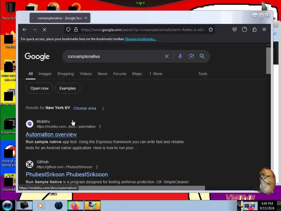281x211 pixels.
Task: Switch to the Maps tab
Action: [x=137, y=74]
